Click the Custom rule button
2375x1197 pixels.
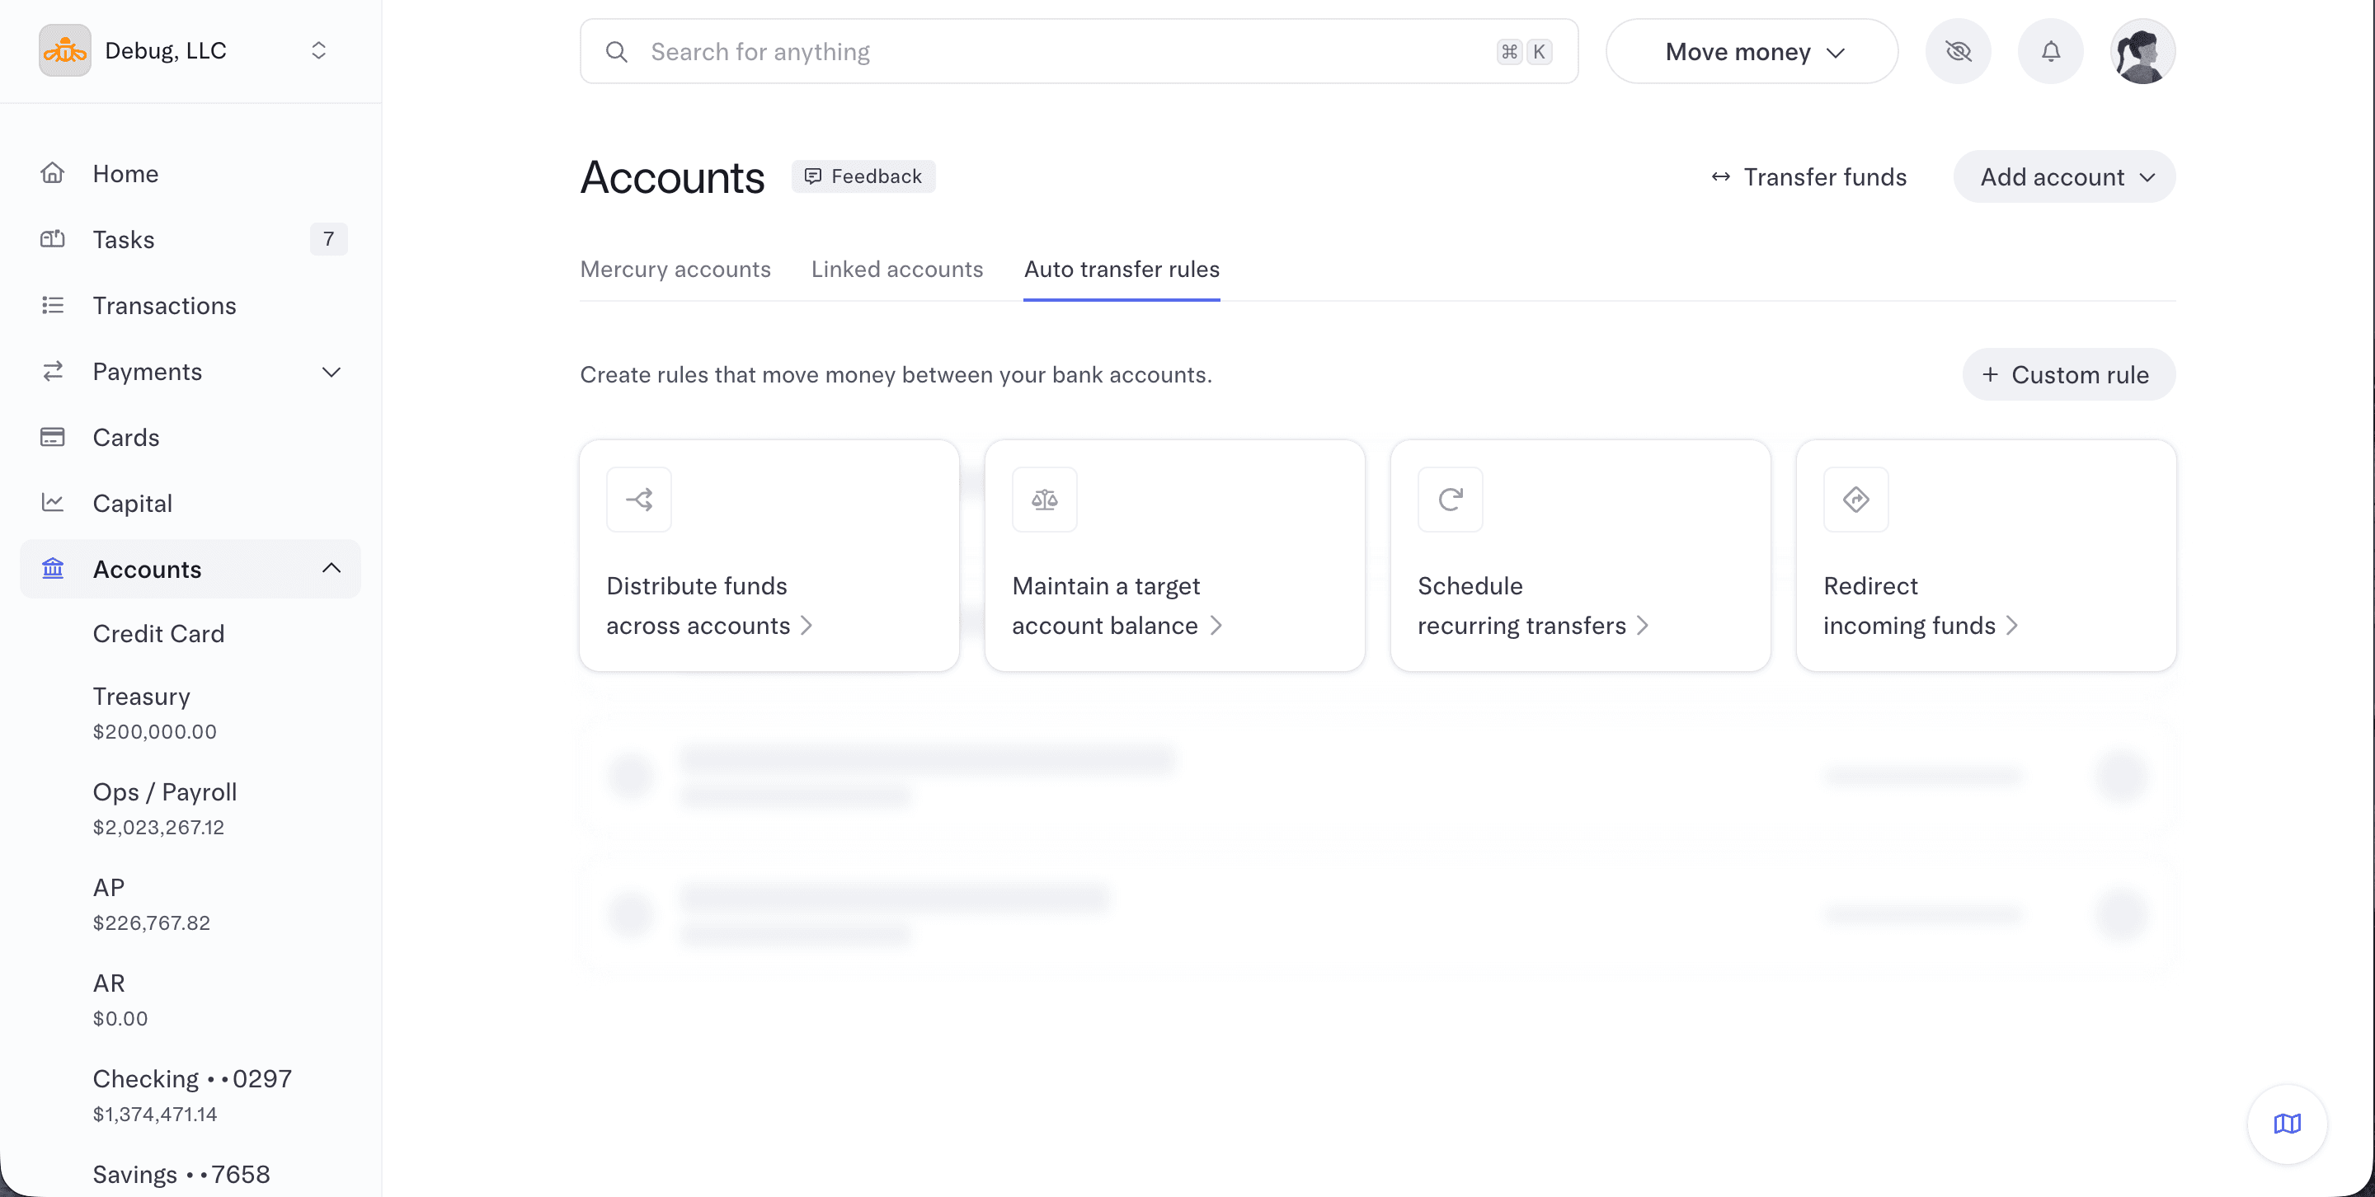click(x=2068, y=375)
